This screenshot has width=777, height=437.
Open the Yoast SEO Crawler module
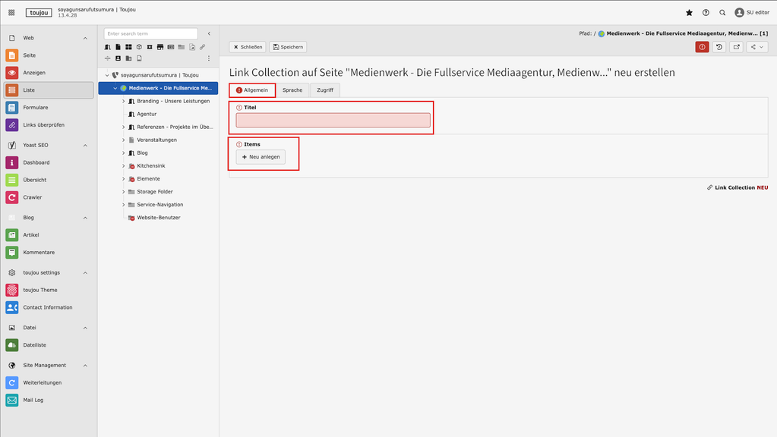[x=33, y=197]
